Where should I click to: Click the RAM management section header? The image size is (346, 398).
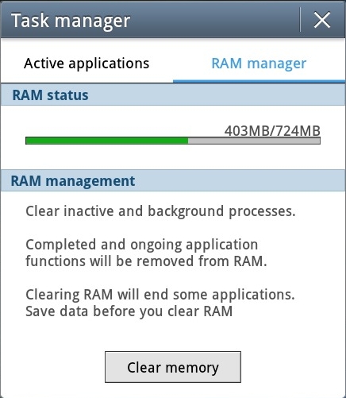(173, 180)
